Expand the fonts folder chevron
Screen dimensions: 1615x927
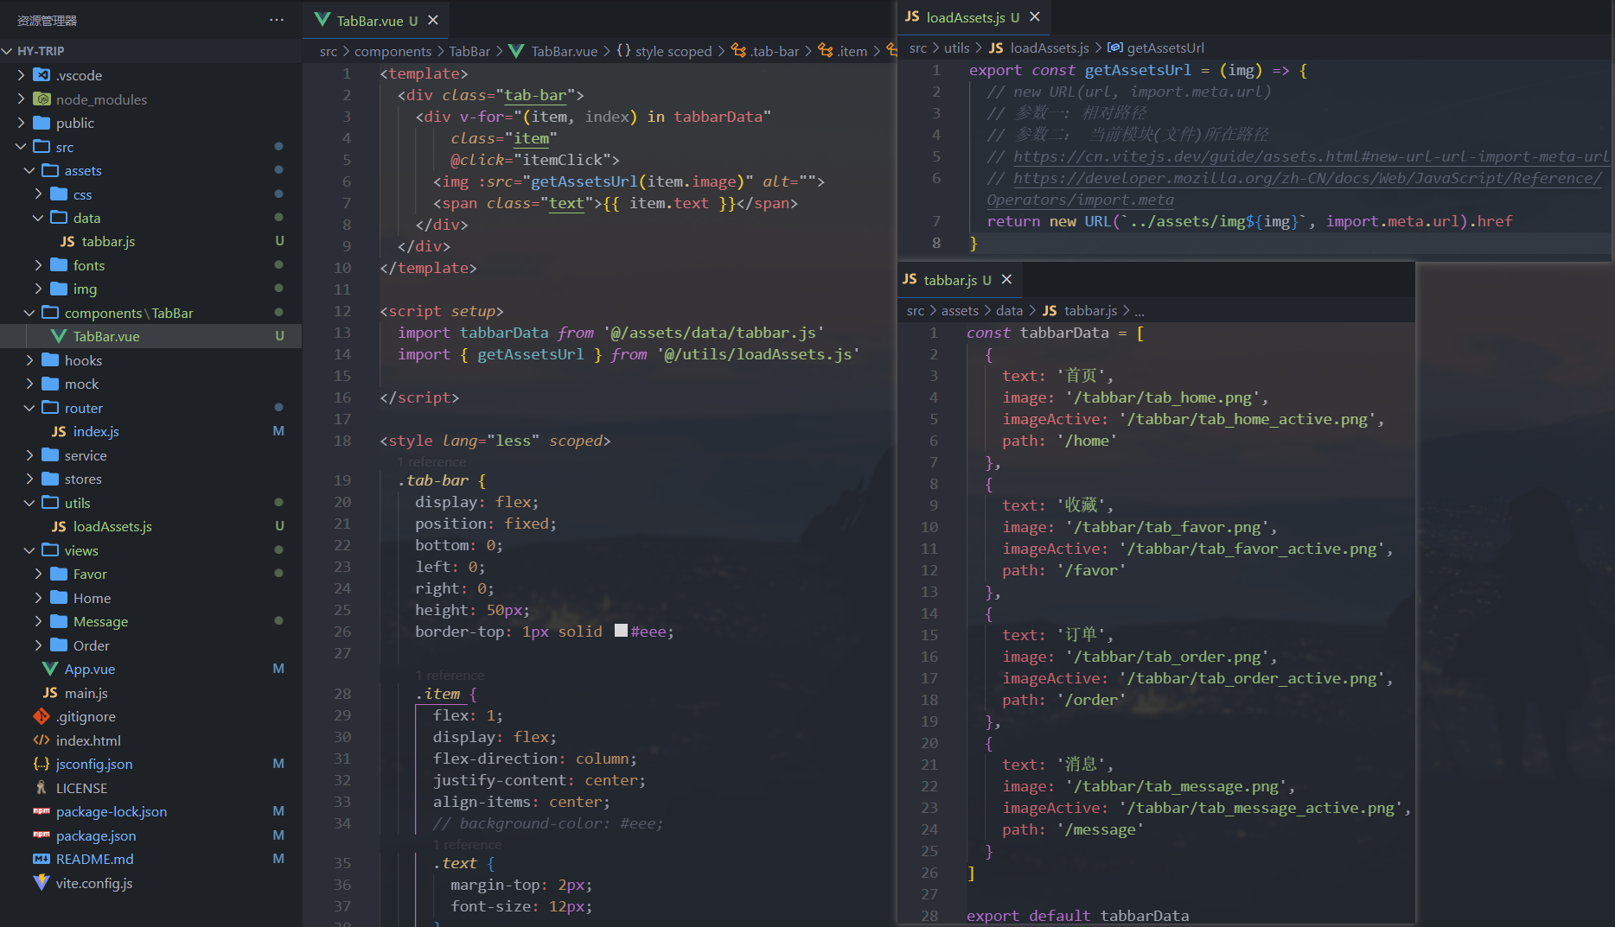click(x=39, y=265)
